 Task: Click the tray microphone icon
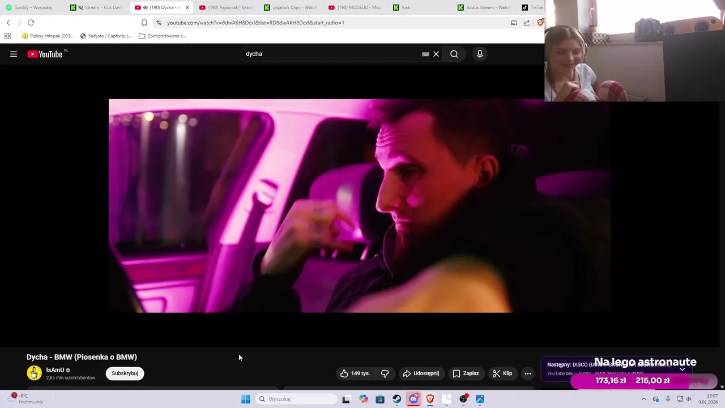point(668,399)
